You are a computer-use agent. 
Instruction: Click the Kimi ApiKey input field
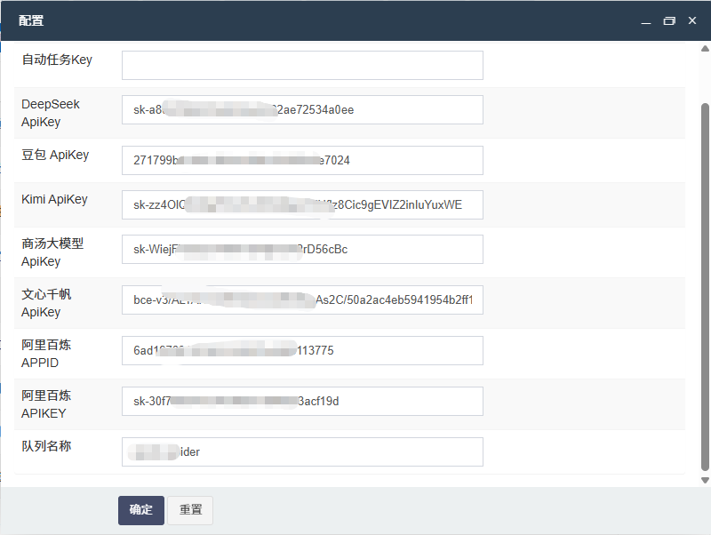tap(302, 205)
